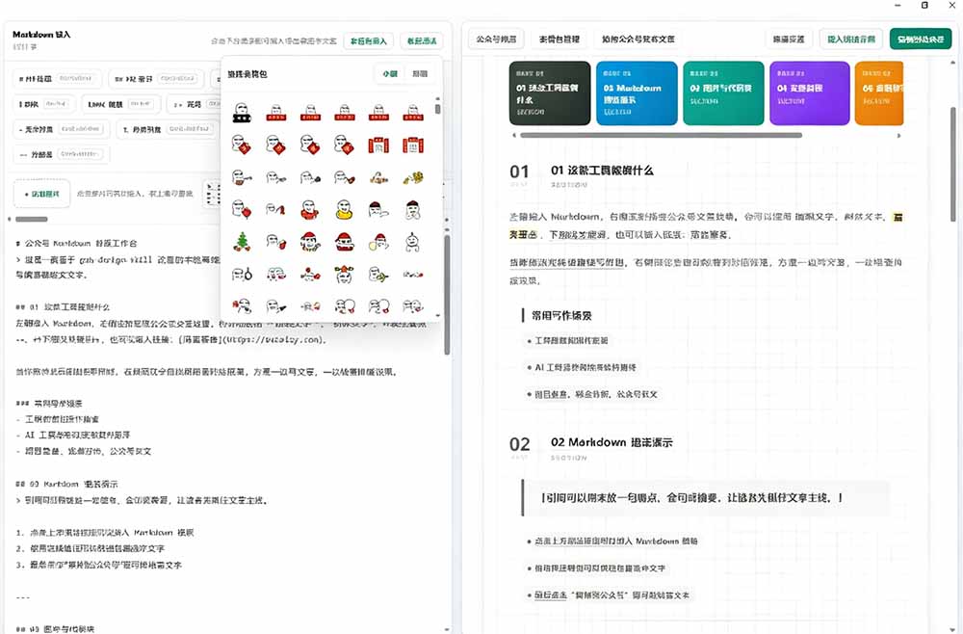
Task: Insert unordered list using the '-' chip
Action: tap(62, 130)
